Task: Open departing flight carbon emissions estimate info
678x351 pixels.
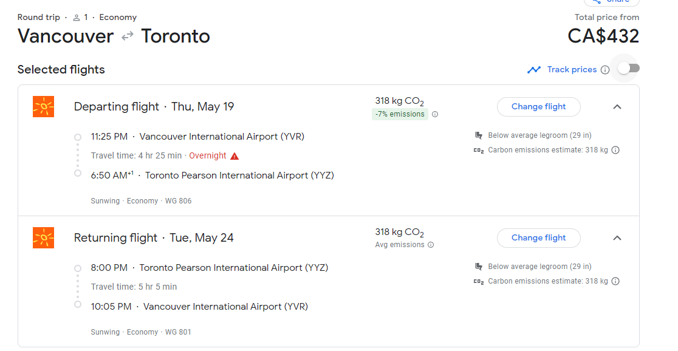Action: click(615, 150)
